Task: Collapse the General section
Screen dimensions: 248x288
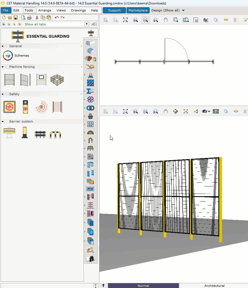Action: coord(3,46)
